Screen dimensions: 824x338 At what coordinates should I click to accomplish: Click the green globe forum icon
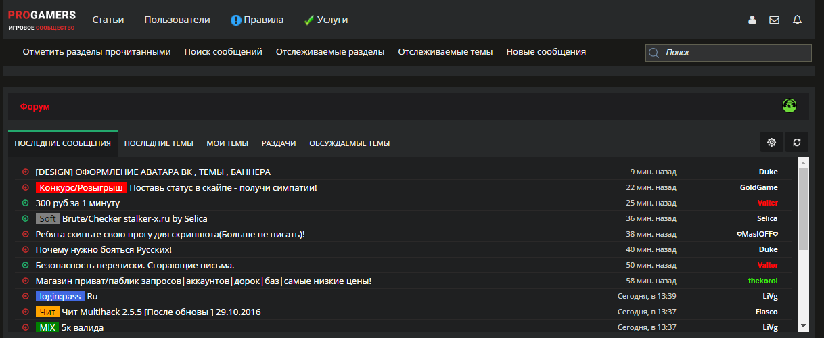coord(789,105)
